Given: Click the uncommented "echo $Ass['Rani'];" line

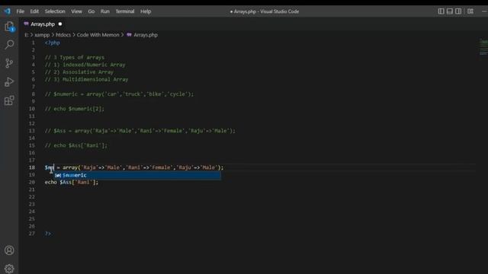Looking at the screenshot, I should coord(72,182).
